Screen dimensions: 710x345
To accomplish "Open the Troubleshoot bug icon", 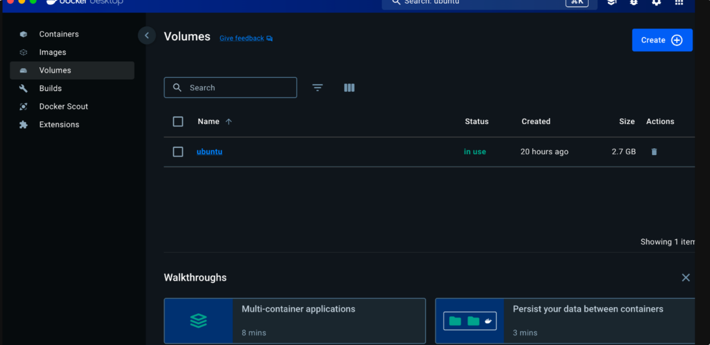I will 633,3.
